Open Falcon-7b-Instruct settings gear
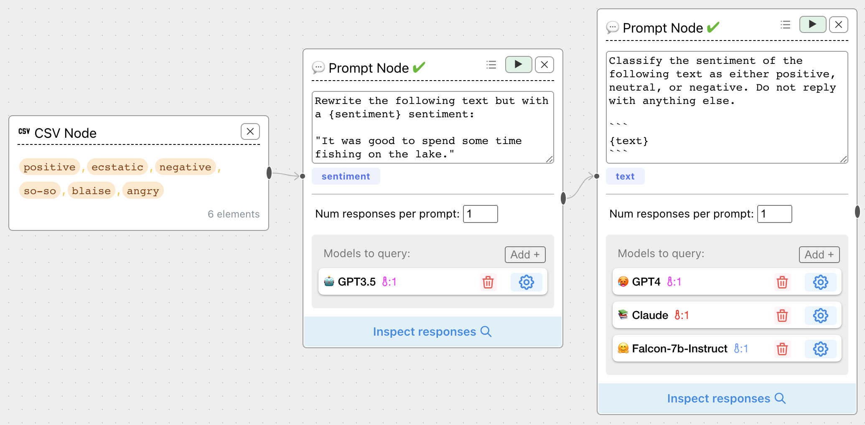Viewport: 865px width, 425px height. 820,349
